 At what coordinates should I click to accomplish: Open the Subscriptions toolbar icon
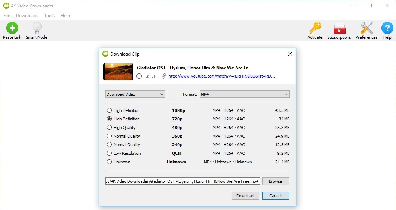tap(339, 28)
